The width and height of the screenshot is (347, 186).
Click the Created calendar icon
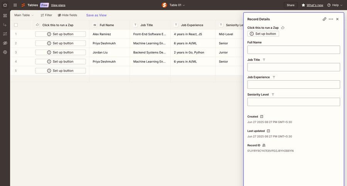pos(261,116)
